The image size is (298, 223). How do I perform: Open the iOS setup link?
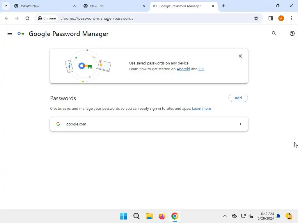201,69
